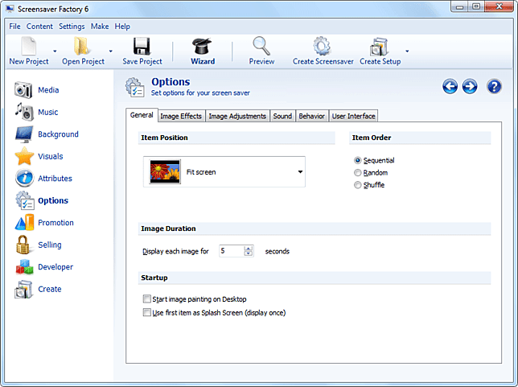Screen dimensions: 518x387
Task: Click the Music sidebar label
Action: coord(48,112)
